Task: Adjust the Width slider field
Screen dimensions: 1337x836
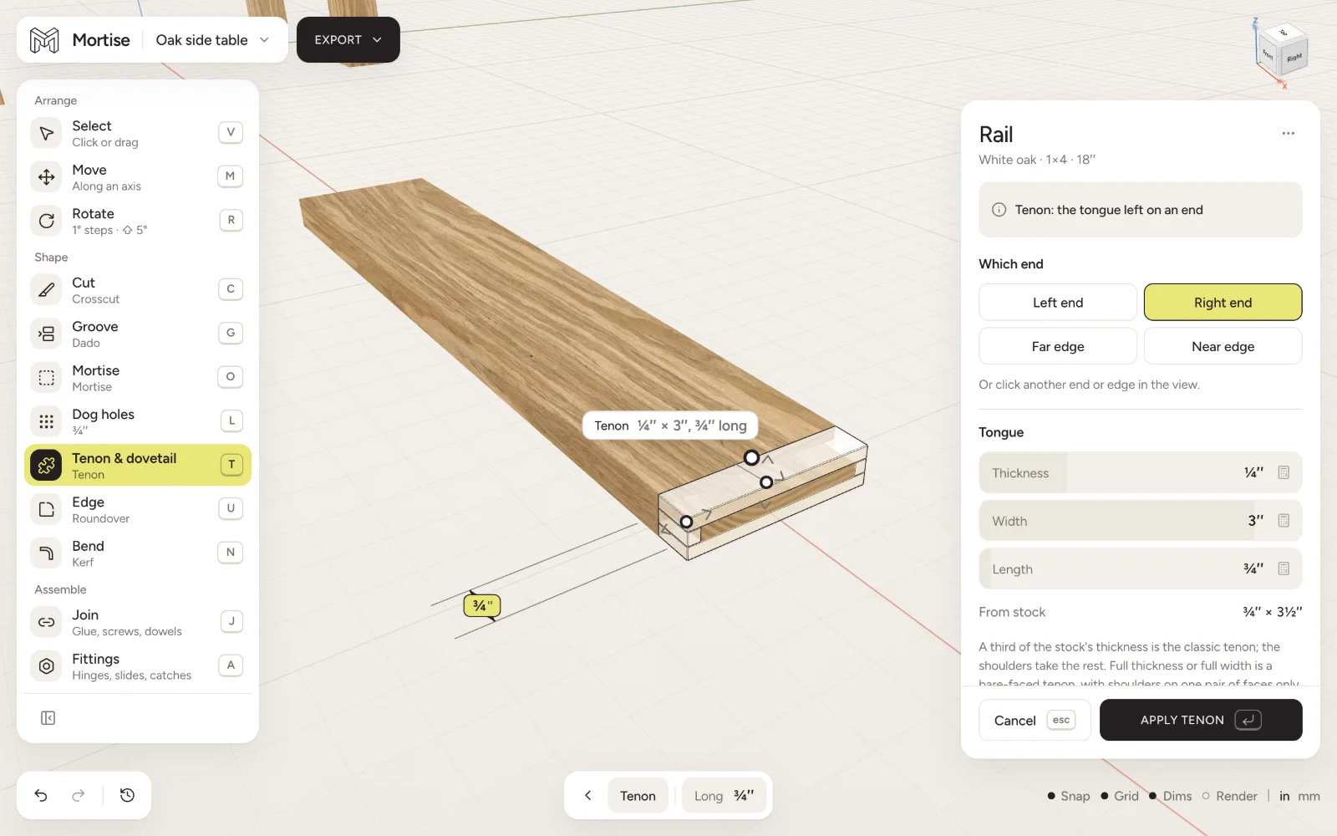Action: pyautogui.click(x=1140, y=521)
